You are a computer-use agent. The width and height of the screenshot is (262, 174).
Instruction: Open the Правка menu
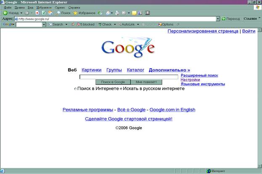point(19,8)
